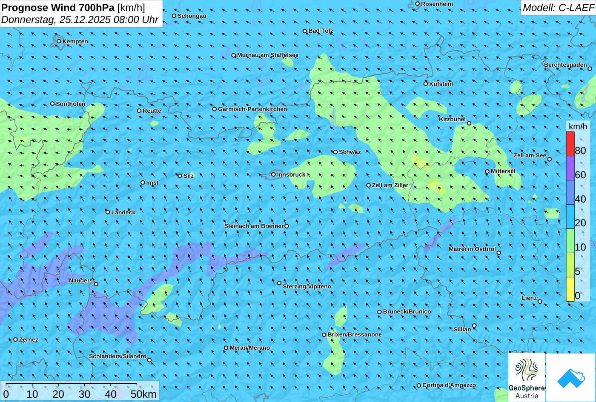Click the date 'Donnerstag, 25.12.2025 08:00 Uhr'
This screenshot has height=402, width=596.
click(x=80, y=20)
